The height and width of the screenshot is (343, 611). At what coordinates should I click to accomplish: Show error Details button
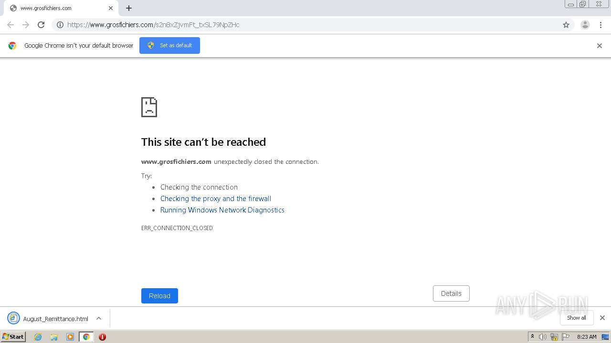[x=451, y=293]
